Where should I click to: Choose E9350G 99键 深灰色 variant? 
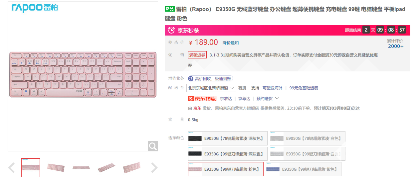pyautogui.click(x=227, y=154)
